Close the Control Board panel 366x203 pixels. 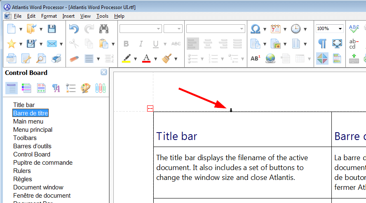click(104, 72)
